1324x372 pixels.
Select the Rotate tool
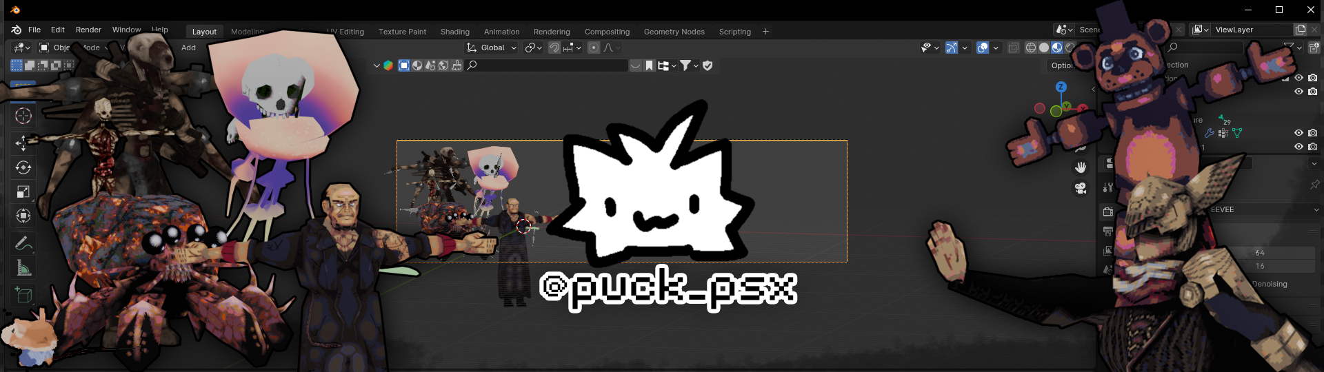23,167
